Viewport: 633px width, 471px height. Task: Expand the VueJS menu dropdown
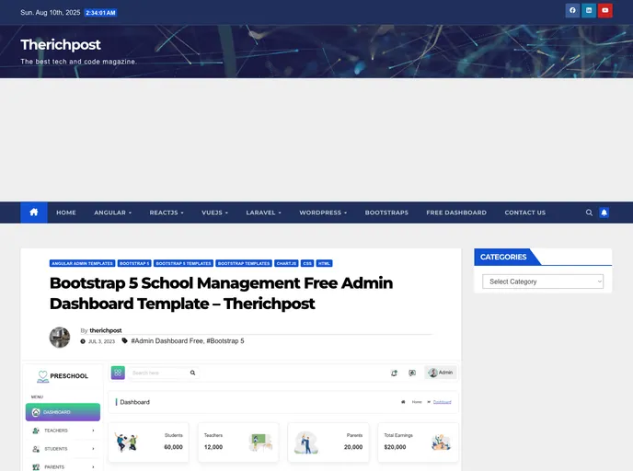(x=214, y=213)
